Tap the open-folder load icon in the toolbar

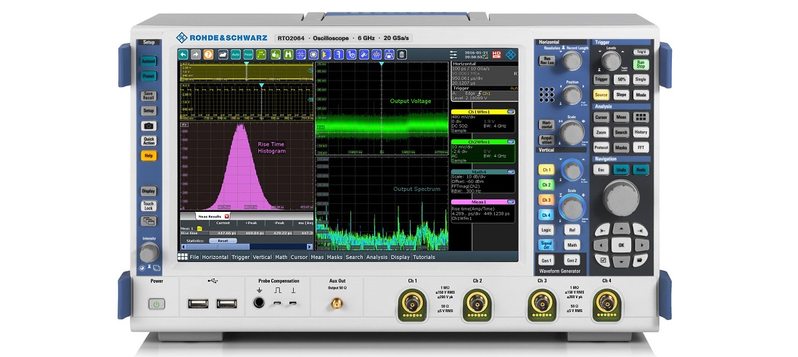[223, 54]
